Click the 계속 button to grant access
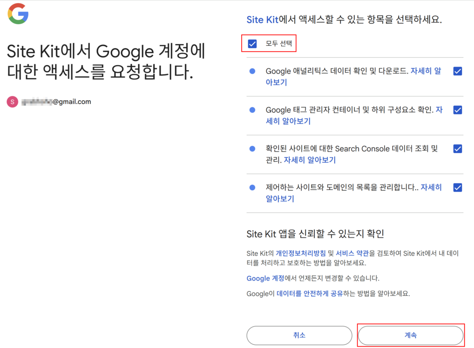474x348 pixels. click(410, 335)
